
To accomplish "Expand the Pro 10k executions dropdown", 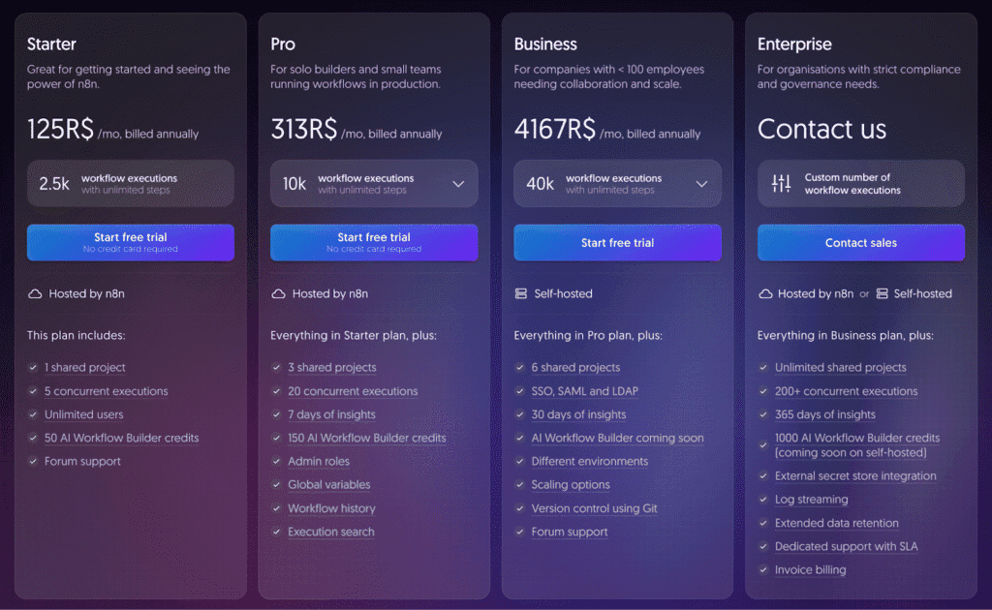I will click(458, 184).
